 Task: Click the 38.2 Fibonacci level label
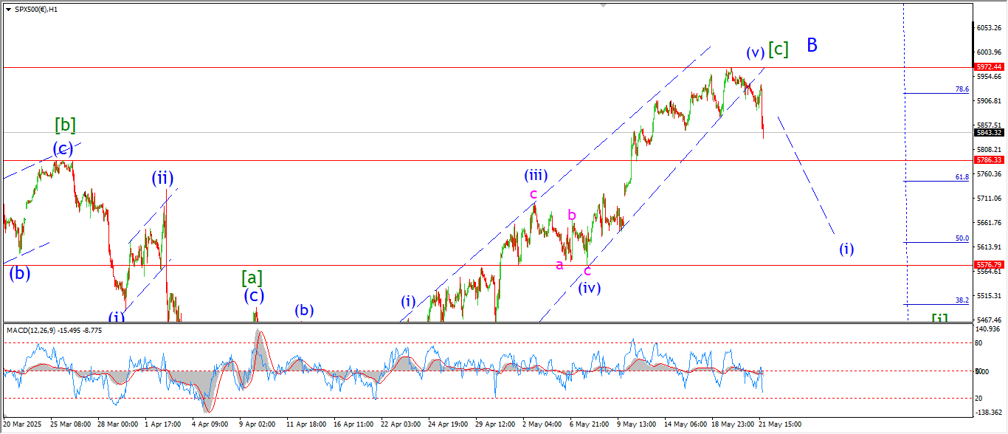(962, 300)
